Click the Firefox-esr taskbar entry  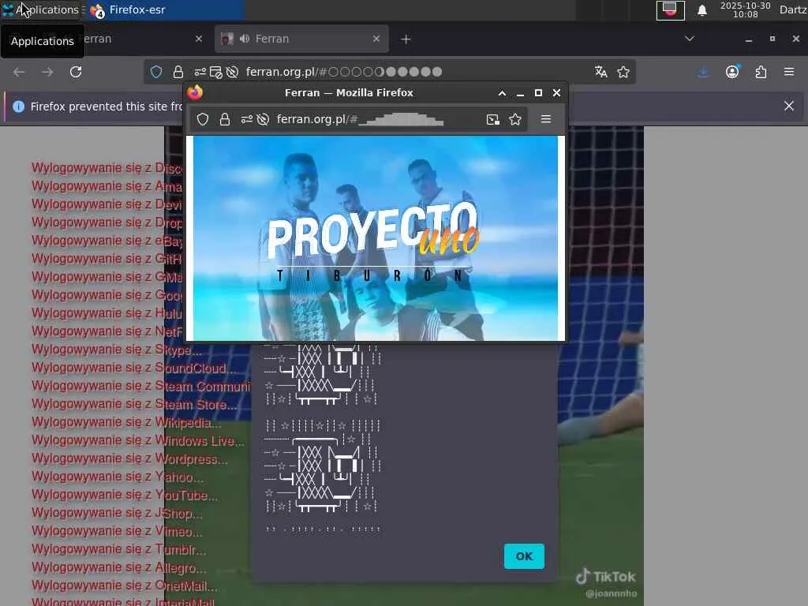[164, 9]
